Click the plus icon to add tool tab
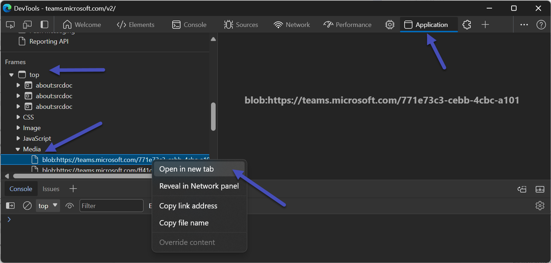This screenshot has height=263, width=551. coord(485,25)
